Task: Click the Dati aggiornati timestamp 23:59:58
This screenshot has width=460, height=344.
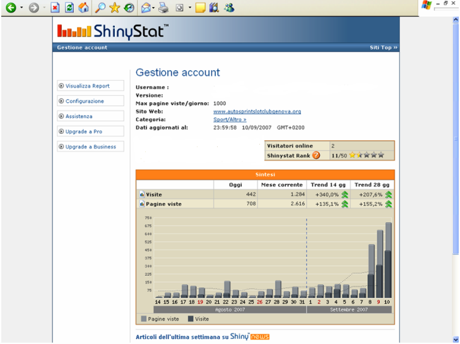Action: pos(225,128)
